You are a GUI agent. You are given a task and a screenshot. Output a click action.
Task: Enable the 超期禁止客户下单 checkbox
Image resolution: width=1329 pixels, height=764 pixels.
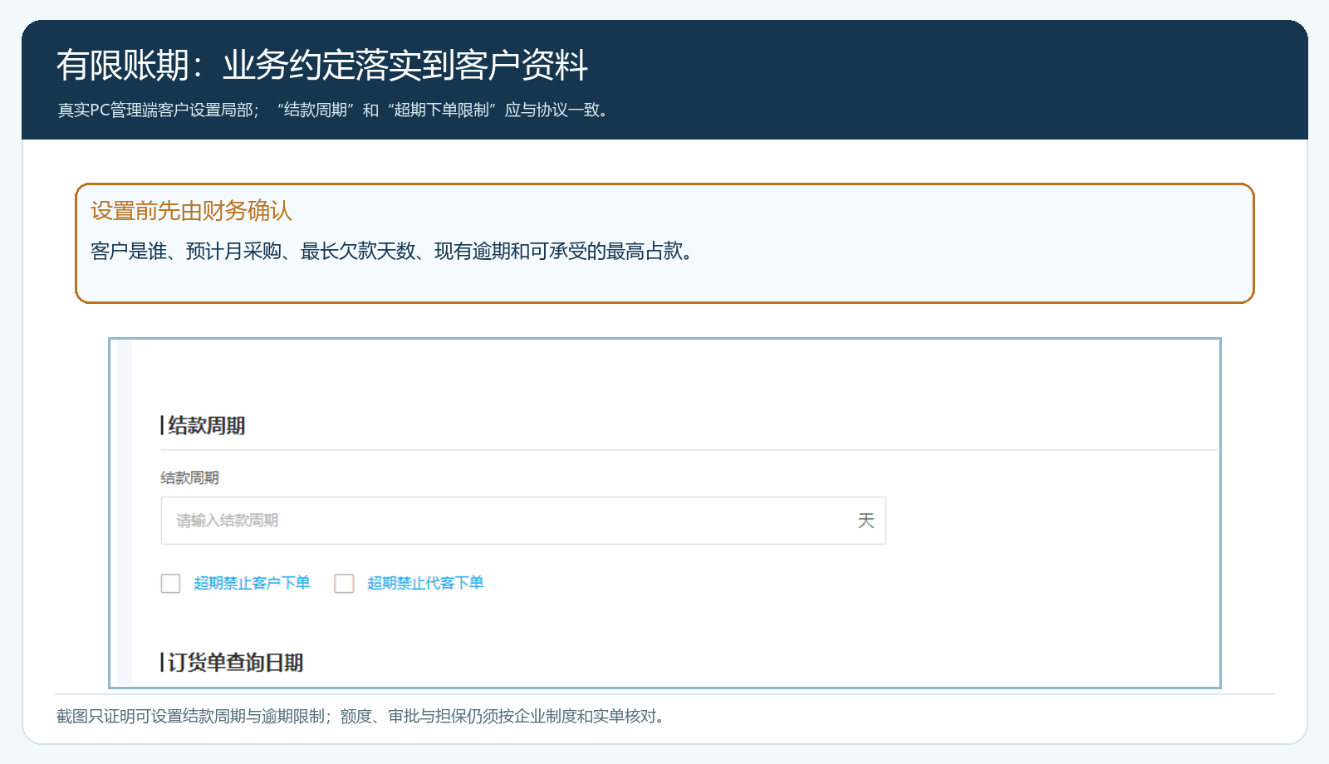point(170,583)
